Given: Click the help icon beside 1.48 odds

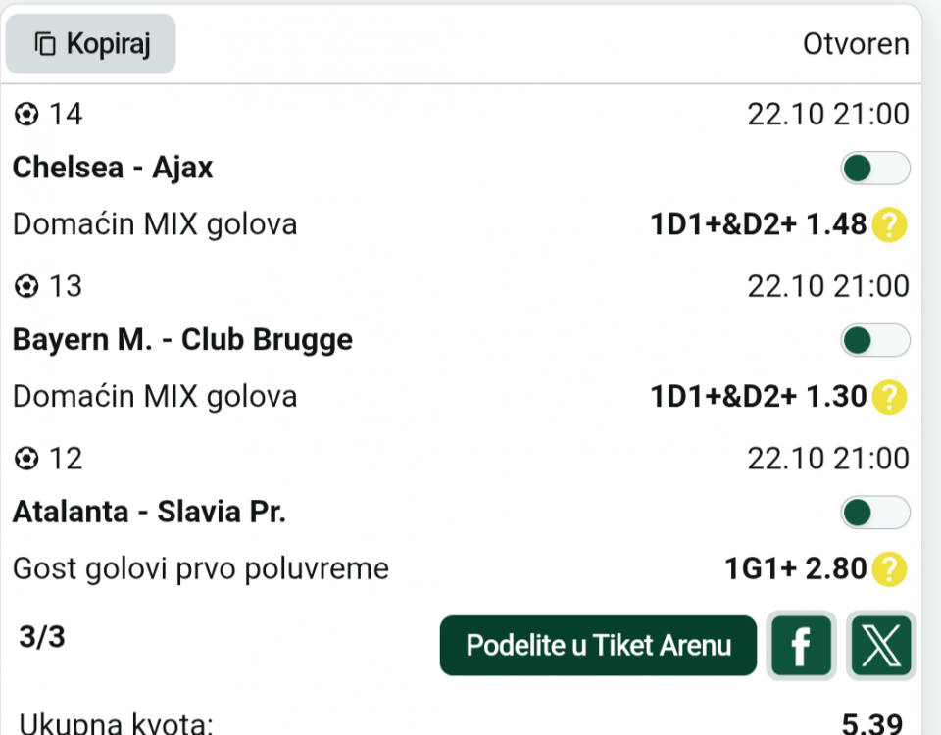Looking at the screenshot, I should pyautogui.click(x=889, y=225).
